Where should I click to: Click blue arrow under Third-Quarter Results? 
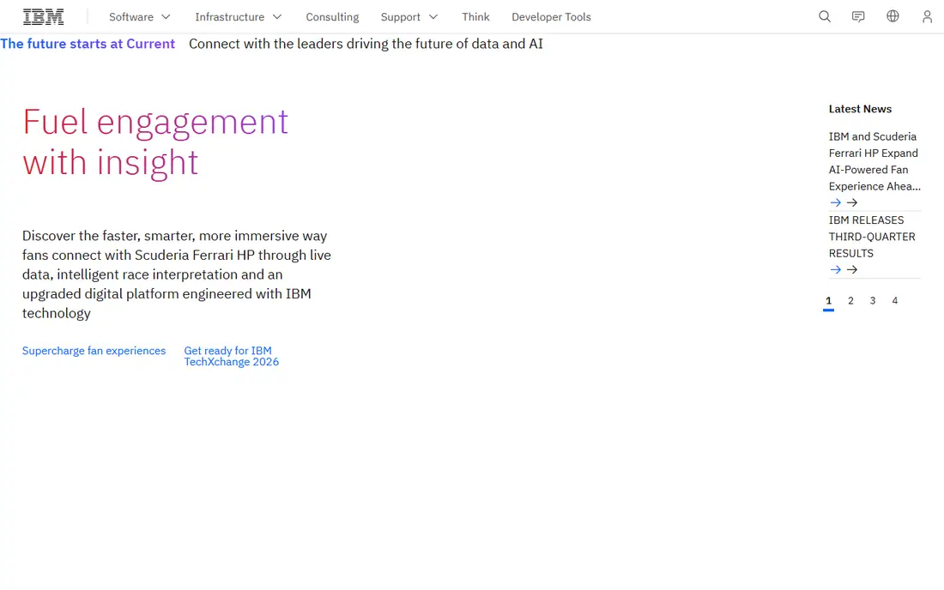tap(836, 269)
